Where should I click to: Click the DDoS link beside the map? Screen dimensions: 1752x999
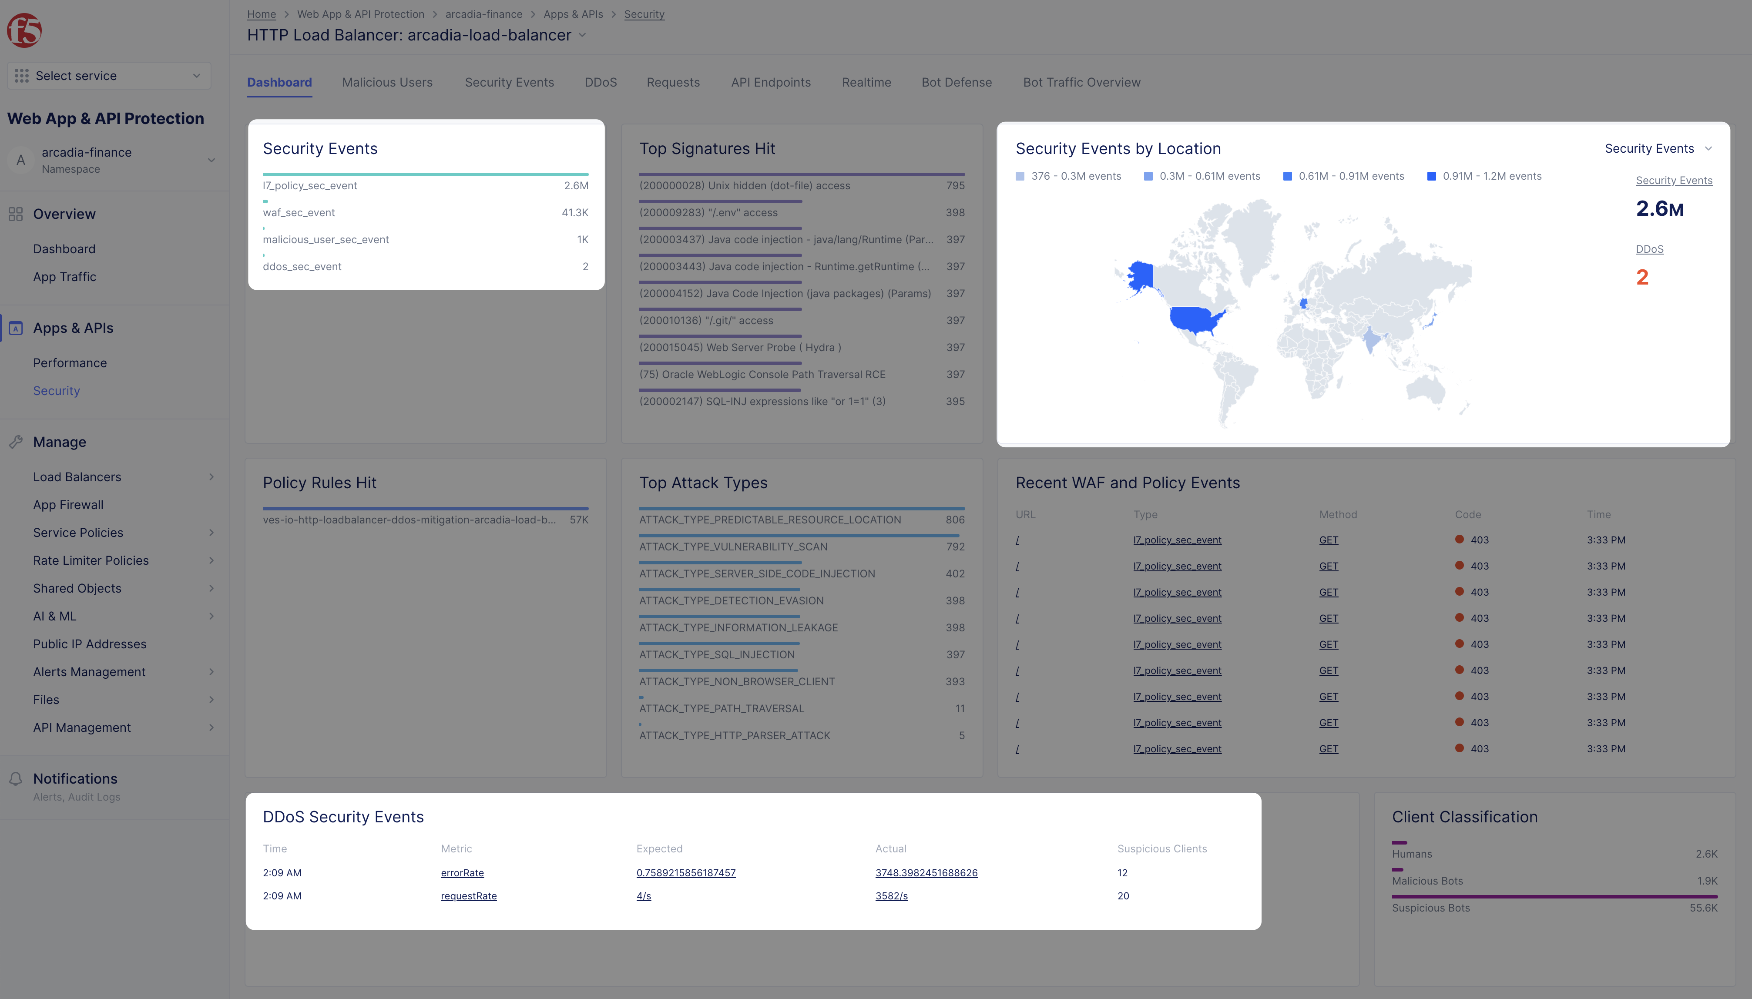pyautogui.click(x=1649, y=249)
